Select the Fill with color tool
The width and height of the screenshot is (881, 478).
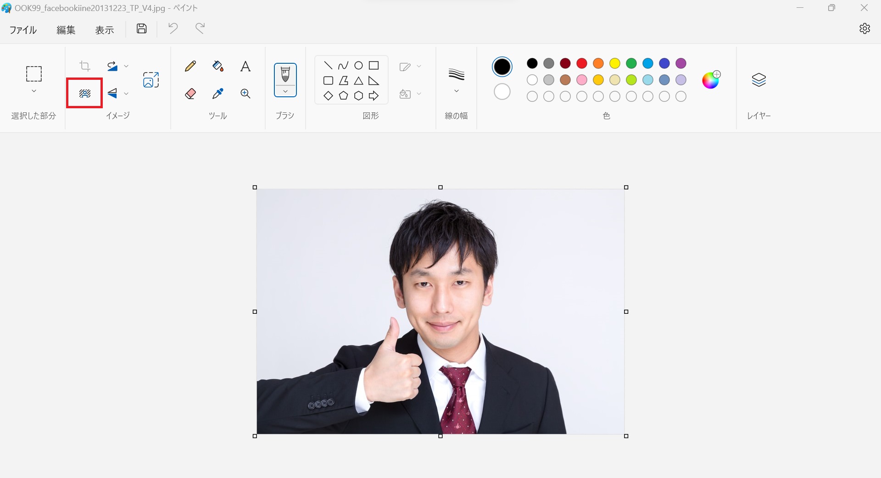(217, 66)
